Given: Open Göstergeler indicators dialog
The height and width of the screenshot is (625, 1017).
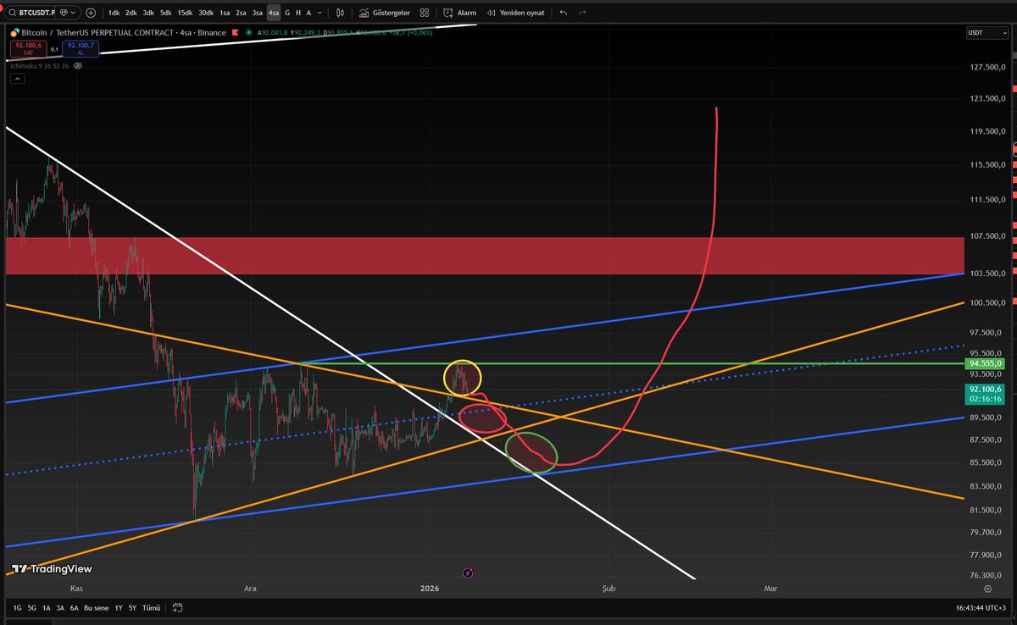Looking at the screenshot, I should 384,13.
